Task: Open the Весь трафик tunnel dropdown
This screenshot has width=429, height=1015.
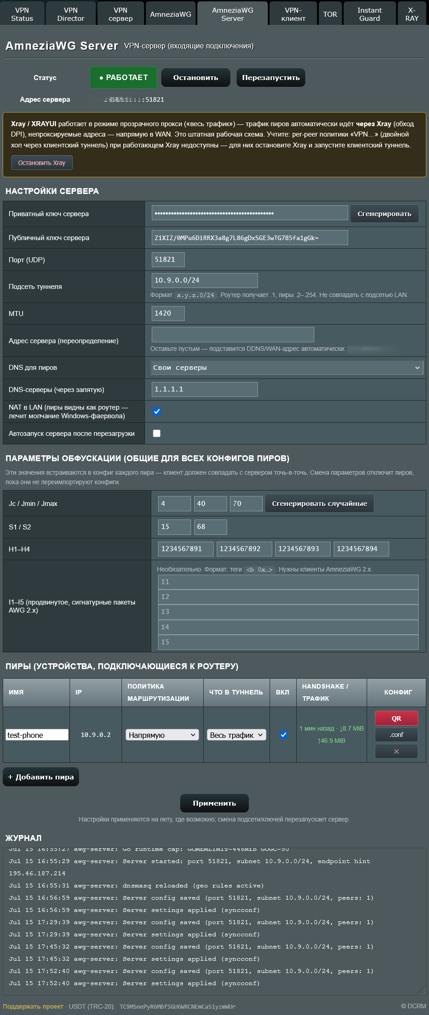Action: (236, 735)
